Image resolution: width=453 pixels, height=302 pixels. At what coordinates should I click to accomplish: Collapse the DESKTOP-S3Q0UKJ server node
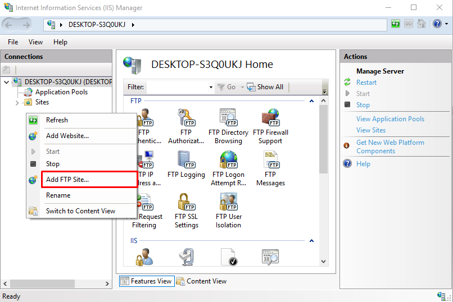click(x=6, y=82)
